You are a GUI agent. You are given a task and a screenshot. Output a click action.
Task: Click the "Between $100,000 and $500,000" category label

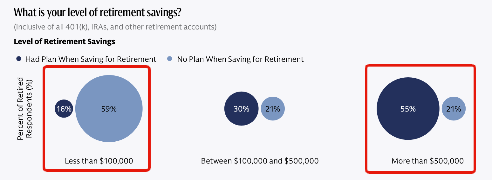tap(260, 161)
